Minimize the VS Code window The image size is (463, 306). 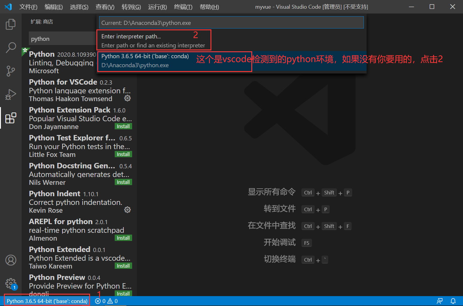pos(411,7)
